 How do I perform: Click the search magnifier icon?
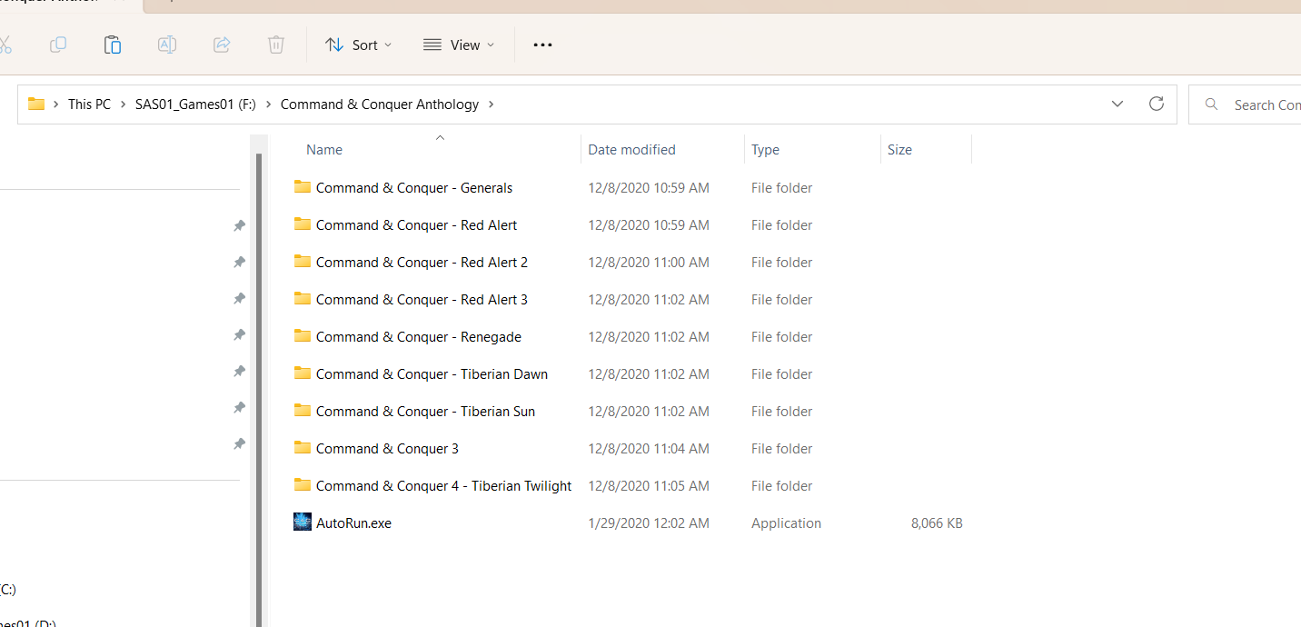(1211, 104)
